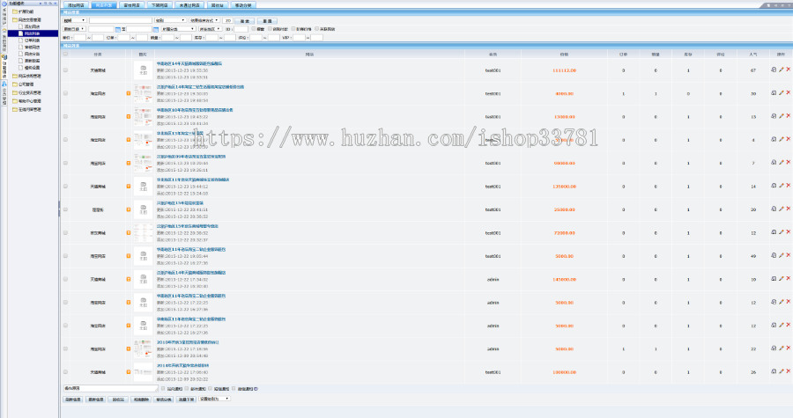Select the highlighted item in the sidebar tree
Viewport: 793px width, 418px height.
click(x=33, y=33)
